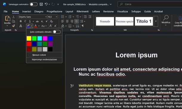Expand the styles gallery arrow

156,21
